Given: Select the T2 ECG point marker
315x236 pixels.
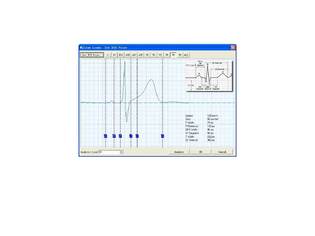Looking at the screenshot, I should pyautogui.click(x=163, y=136).
